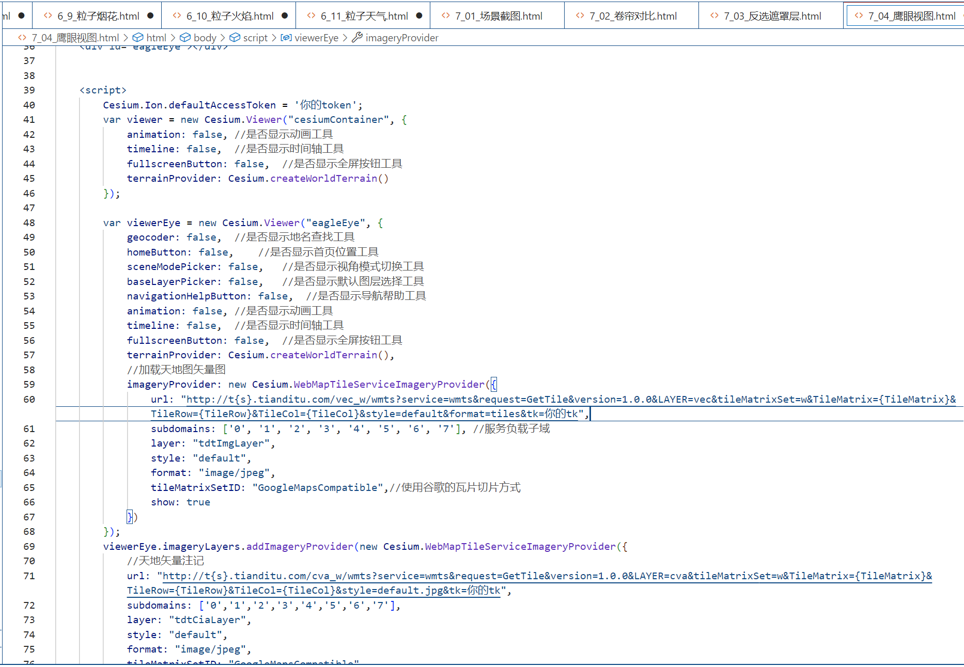Click WebMapTileServiceImageryProvider on line 59
This screenshot has height=667, width=964.
[x=389, y=384]
